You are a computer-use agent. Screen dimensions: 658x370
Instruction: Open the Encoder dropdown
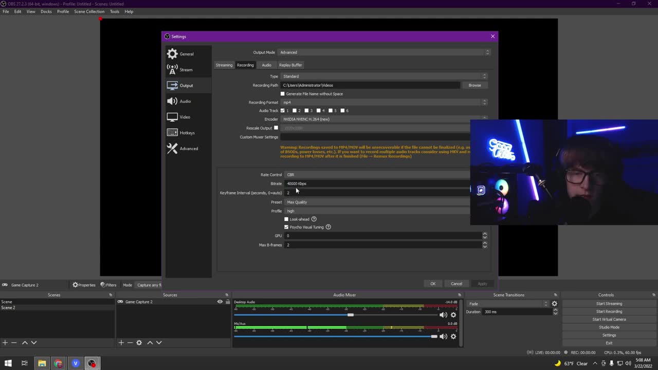pos(375,119)
